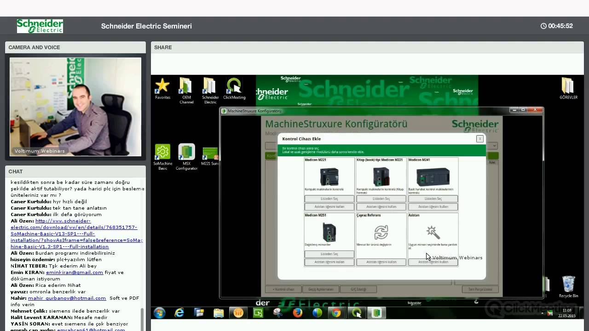Image resolution: width=589 pixels, height=331 pixels.
Task: Open the Windows Start button
Action: (x=159, y=313)
